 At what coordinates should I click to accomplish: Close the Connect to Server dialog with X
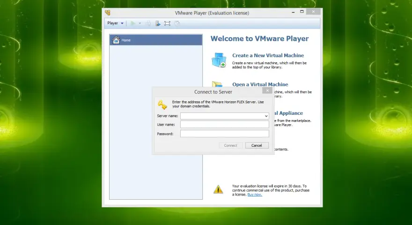tap(267, 90)
